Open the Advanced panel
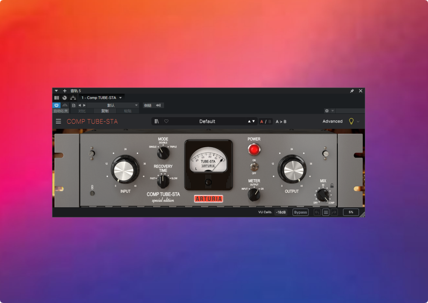428x303 pixels. coord(332,121)
